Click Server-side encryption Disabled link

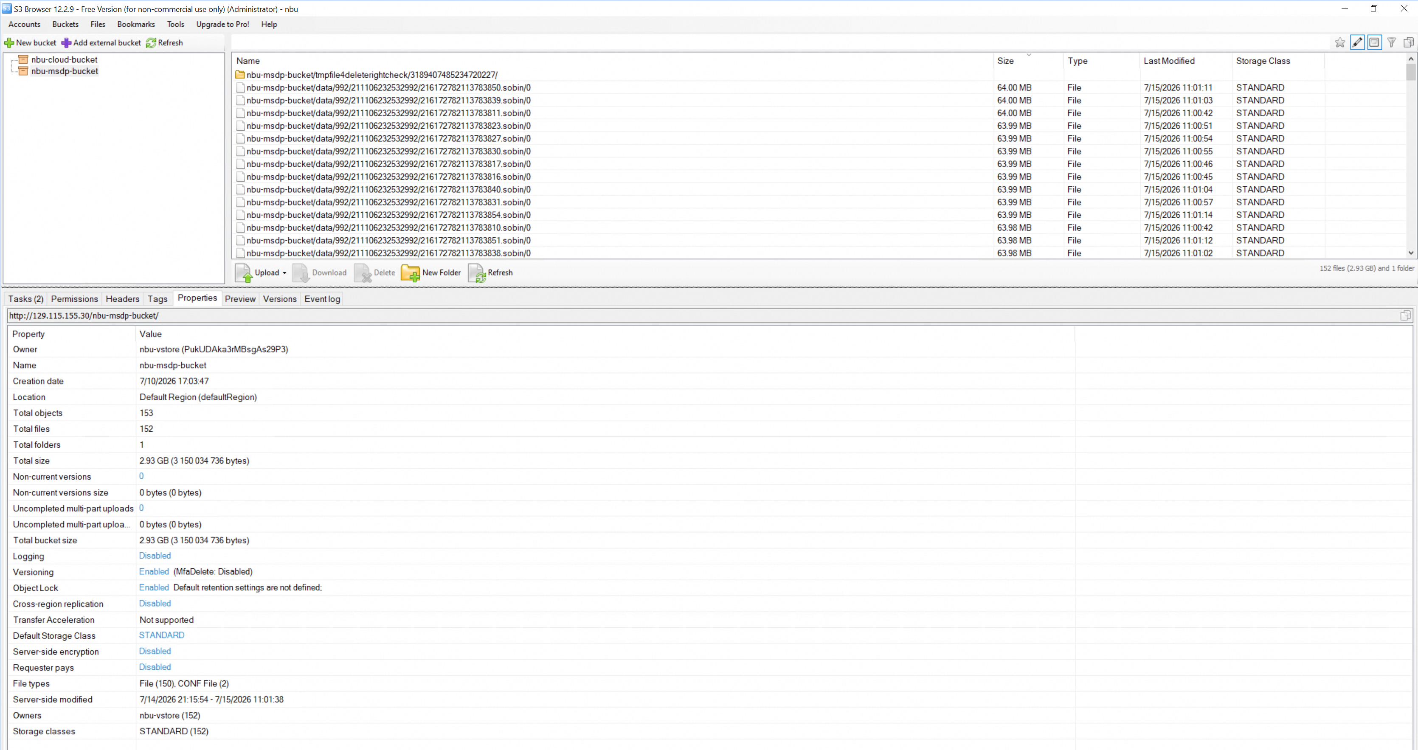click(x=155, y=651)
